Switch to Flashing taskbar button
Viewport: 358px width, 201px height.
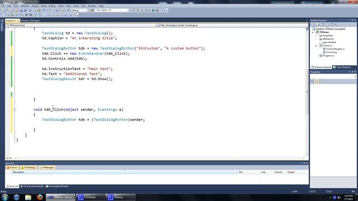point(120,197)
